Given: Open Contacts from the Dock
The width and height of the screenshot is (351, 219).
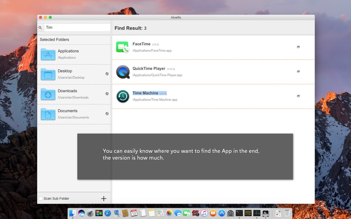Looking at the screenshot, I should click(x=125, y=213).
